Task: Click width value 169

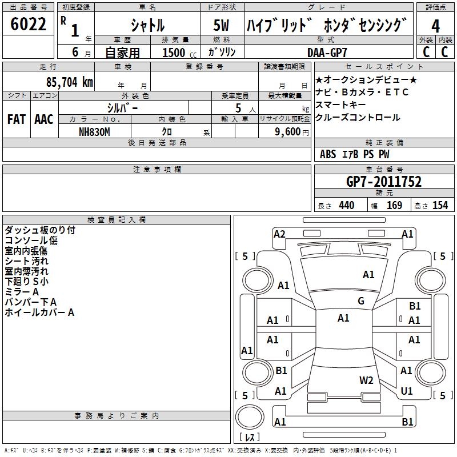Action: [x=394, y=205]
